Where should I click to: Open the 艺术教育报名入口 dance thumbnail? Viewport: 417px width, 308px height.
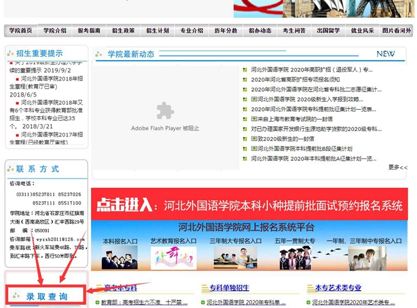tap(173, 258)
